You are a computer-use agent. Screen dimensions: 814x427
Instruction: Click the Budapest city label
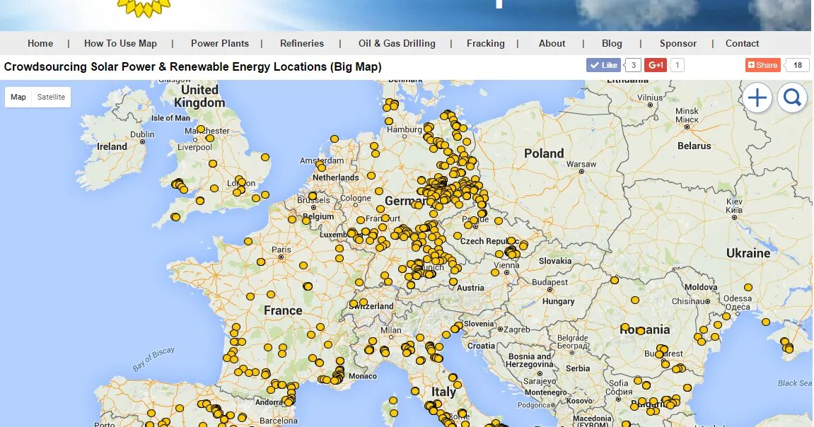click(550, 282)
